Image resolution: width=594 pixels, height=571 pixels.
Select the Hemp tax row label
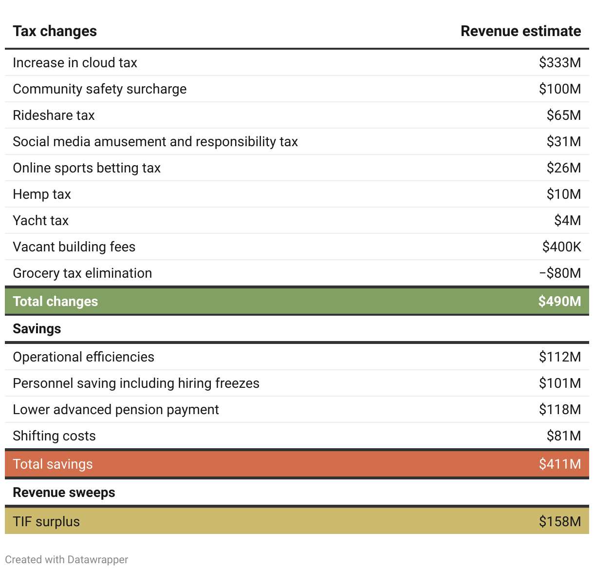[x=42, y=194]
